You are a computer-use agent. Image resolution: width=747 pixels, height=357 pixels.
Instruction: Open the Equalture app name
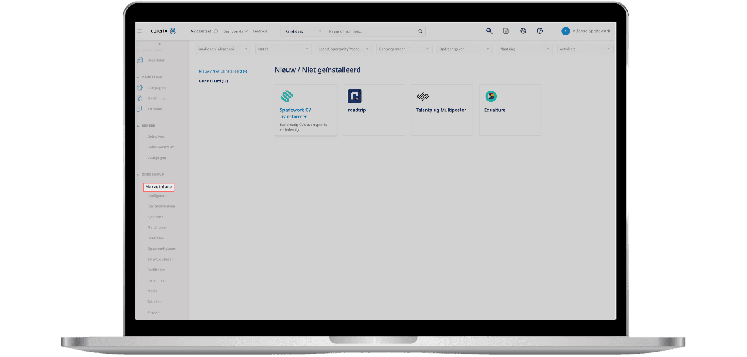pos(495,110)
